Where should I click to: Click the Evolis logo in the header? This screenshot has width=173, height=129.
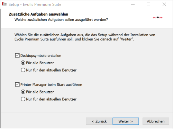click(x=157, y=18)
